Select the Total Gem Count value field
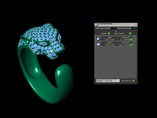Viewport: 157px width, 118px height. click(134, 28)
